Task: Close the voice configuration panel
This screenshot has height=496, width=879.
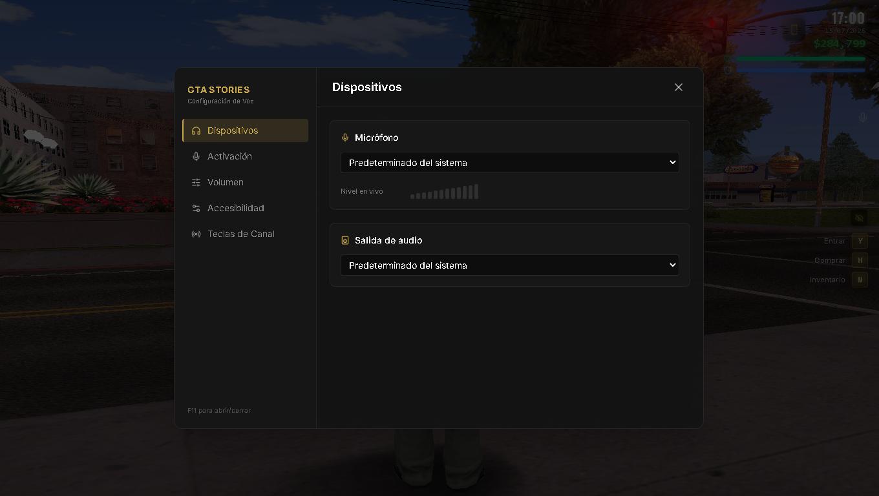Action: point(679,87)
